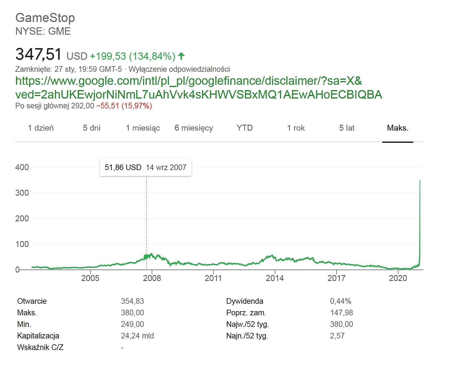Viewport: 462px width, 366px height.
Task: Open the '1 miesiąc' chart range
Action: [143, 128]
